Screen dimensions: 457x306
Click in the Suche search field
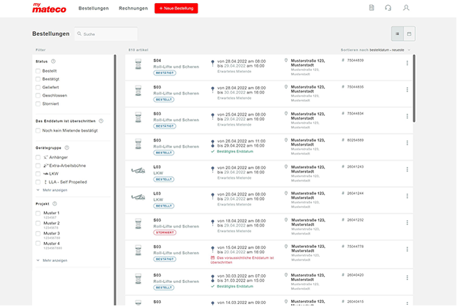[106, 34]
